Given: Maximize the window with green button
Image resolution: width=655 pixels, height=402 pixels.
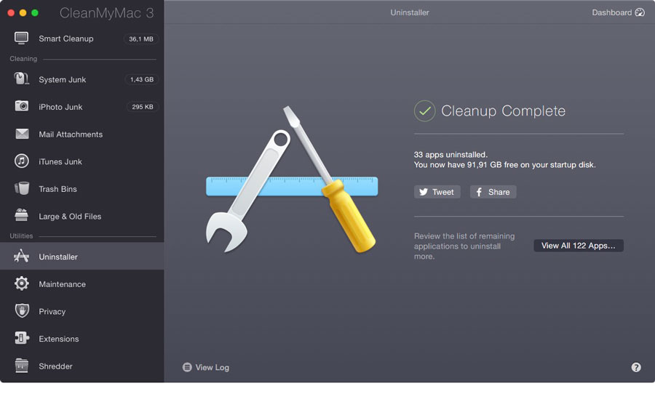Looking at the screenshot, I should pos(35,13).
